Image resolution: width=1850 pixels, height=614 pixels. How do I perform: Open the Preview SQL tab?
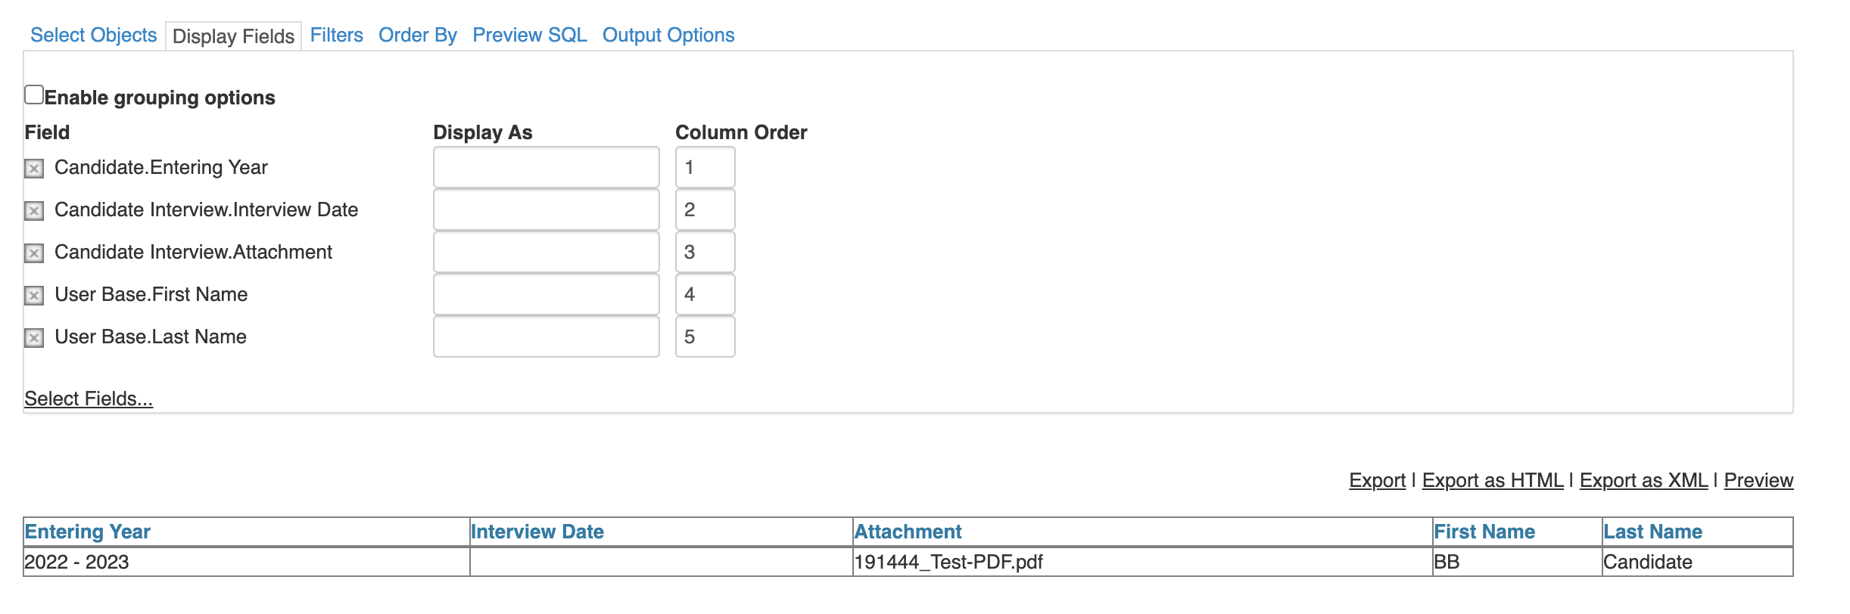[529, 36]
